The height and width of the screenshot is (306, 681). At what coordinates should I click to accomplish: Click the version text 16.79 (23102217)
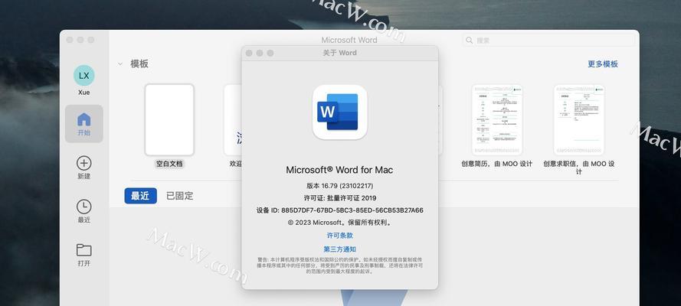(339, 185)
